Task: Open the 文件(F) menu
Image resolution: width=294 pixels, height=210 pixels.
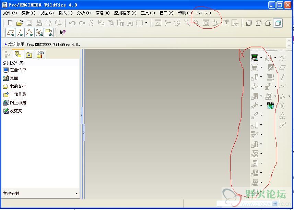Action: pos(10,13)
